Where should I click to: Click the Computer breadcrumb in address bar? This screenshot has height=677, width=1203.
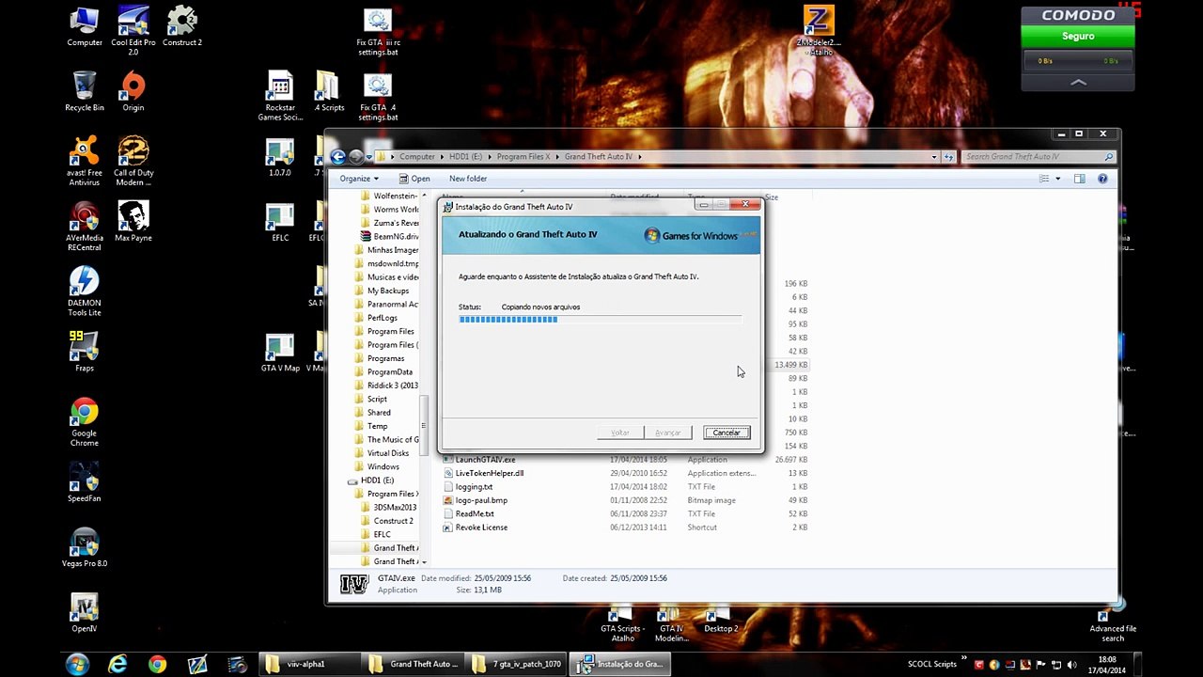[417, 157]
